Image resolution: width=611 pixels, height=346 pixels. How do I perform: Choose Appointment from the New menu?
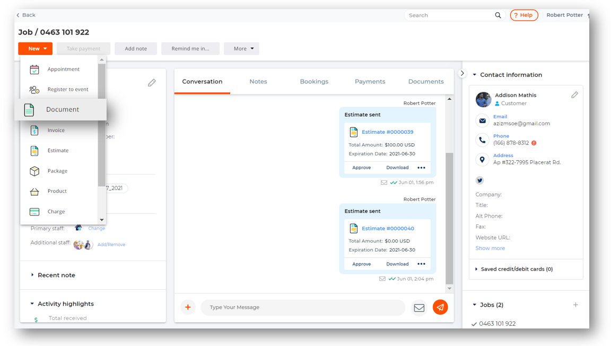coord(59,70)
